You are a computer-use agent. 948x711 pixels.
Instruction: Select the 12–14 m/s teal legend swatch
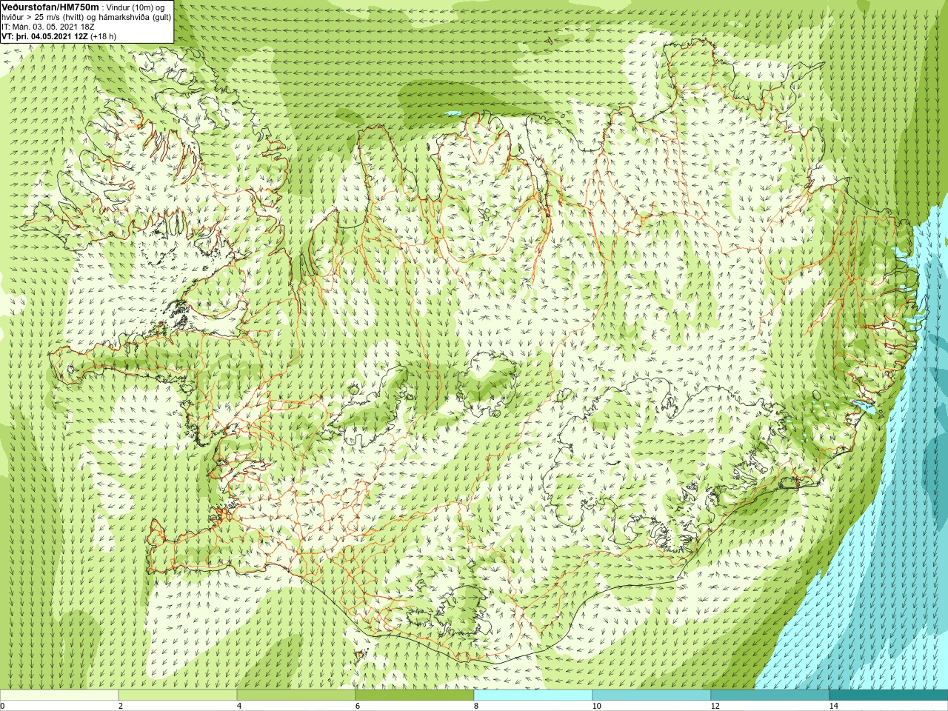770,695
